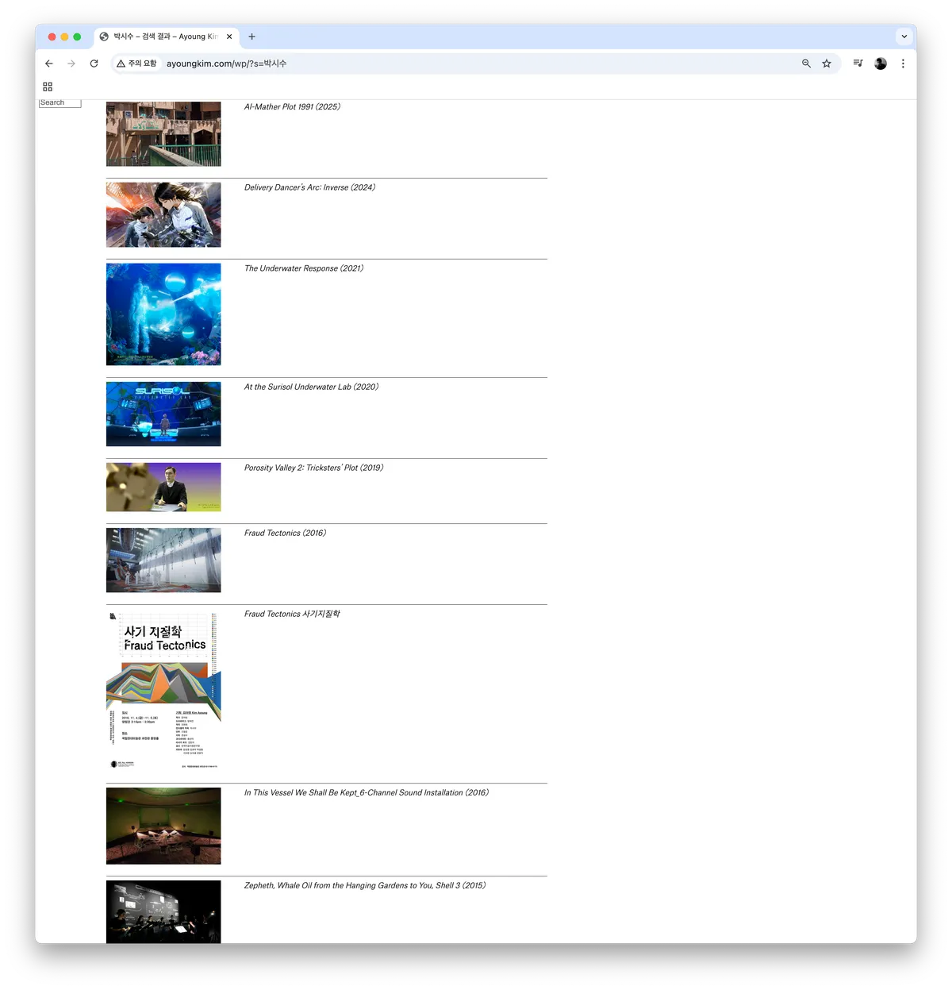Viewport: 952px width, 990px height.
Task: Open the zoom magnifier icon in address bar
Action: click(806, 64)
